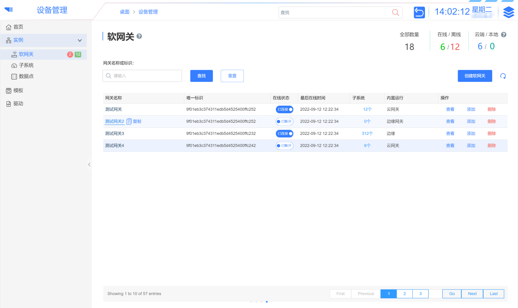Collapse the sidebar using the left arrow handle

tap(89, 165)
